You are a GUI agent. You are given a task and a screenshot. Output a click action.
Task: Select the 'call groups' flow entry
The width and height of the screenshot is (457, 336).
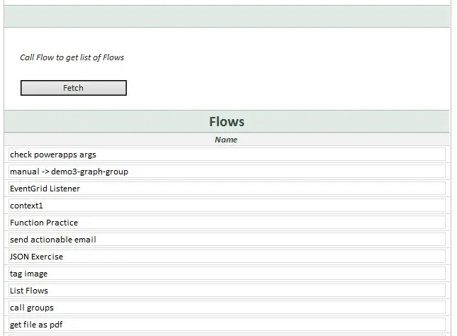click(227, 308)
